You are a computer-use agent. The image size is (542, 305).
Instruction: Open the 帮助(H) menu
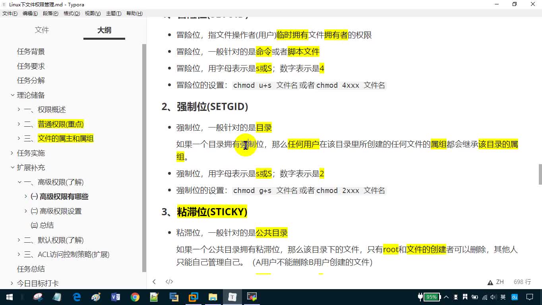coord(134,14)
